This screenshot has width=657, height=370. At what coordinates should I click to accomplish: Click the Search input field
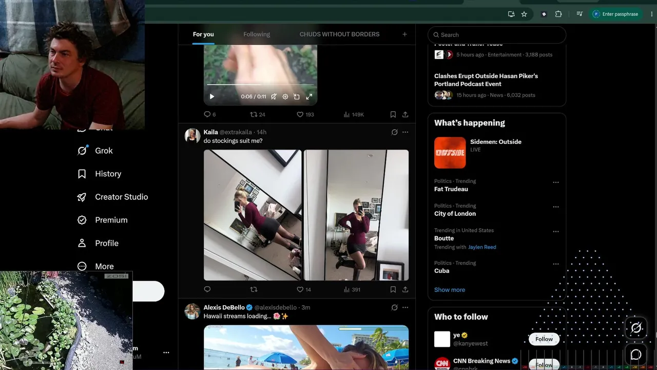click(497, 35)
